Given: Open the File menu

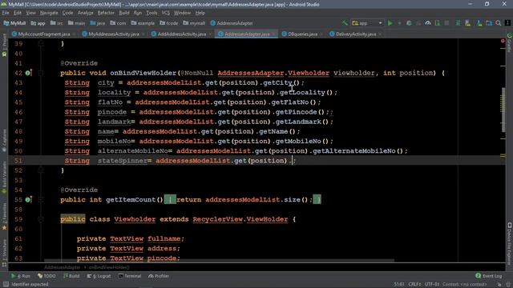Looking at the screenshot, I should [6, 13].
